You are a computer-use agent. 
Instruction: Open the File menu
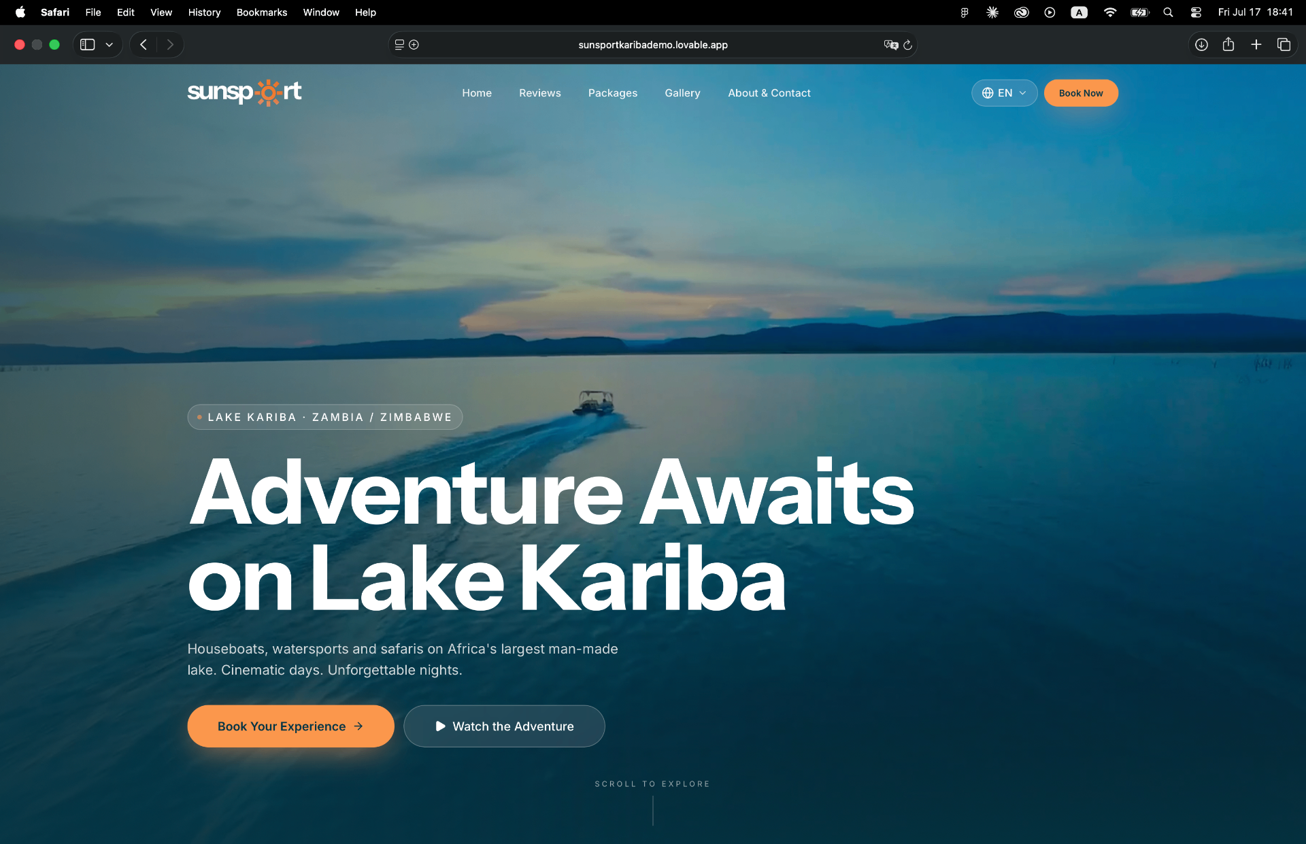point(93,12)
